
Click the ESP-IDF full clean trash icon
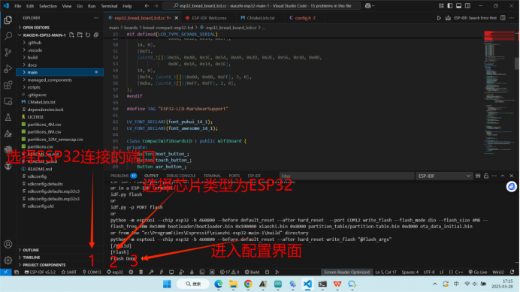141,272
